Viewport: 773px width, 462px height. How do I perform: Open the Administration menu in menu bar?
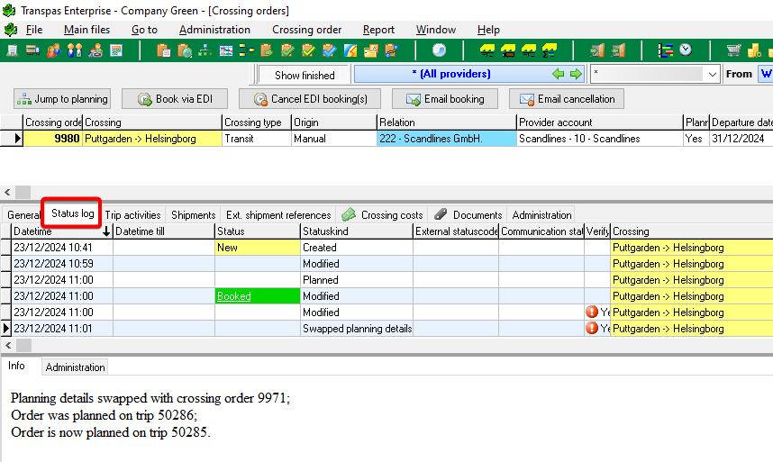pyautogui.click(x=214, y=30)
